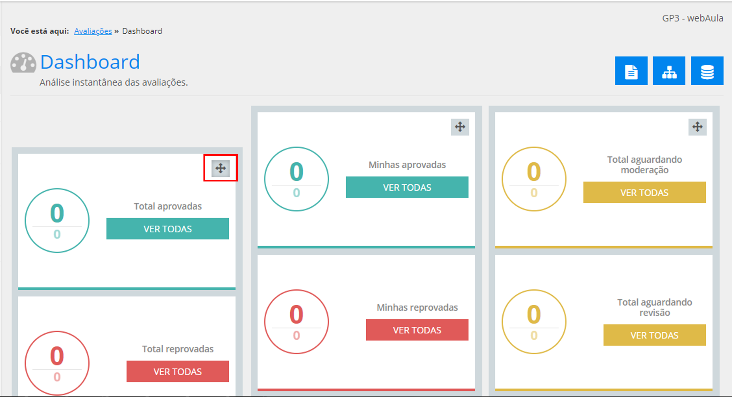The width and height of the screenshot is (732, 397).
Task: Click the document report icon button
Action: 631,71
